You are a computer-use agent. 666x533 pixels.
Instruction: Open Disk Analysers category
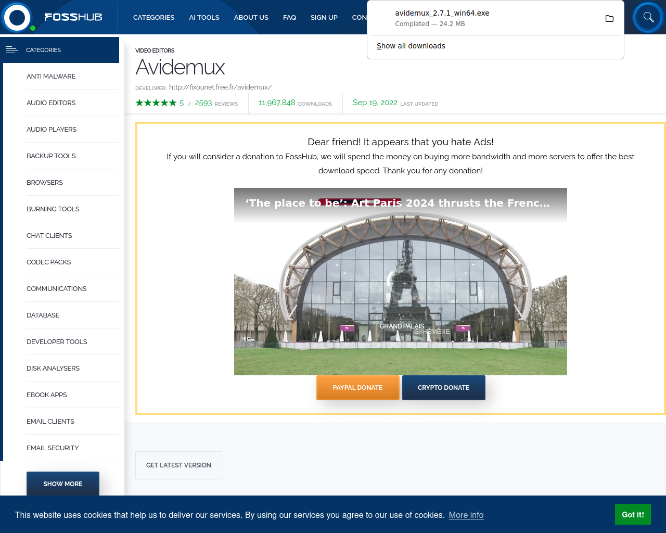point(53,368)
